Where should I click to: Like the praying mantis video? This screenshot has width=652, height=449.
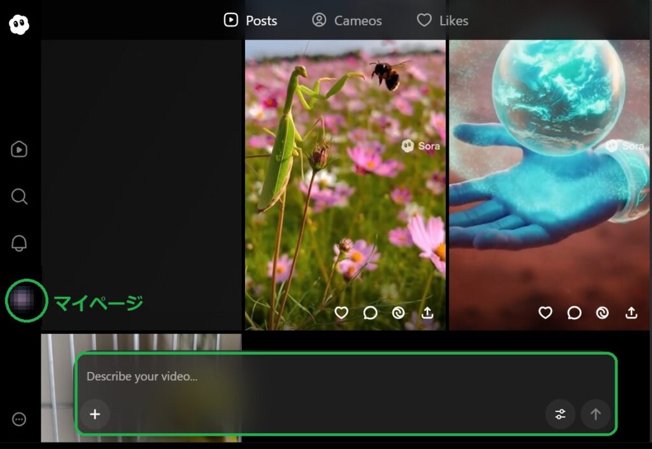coord(341,313)
